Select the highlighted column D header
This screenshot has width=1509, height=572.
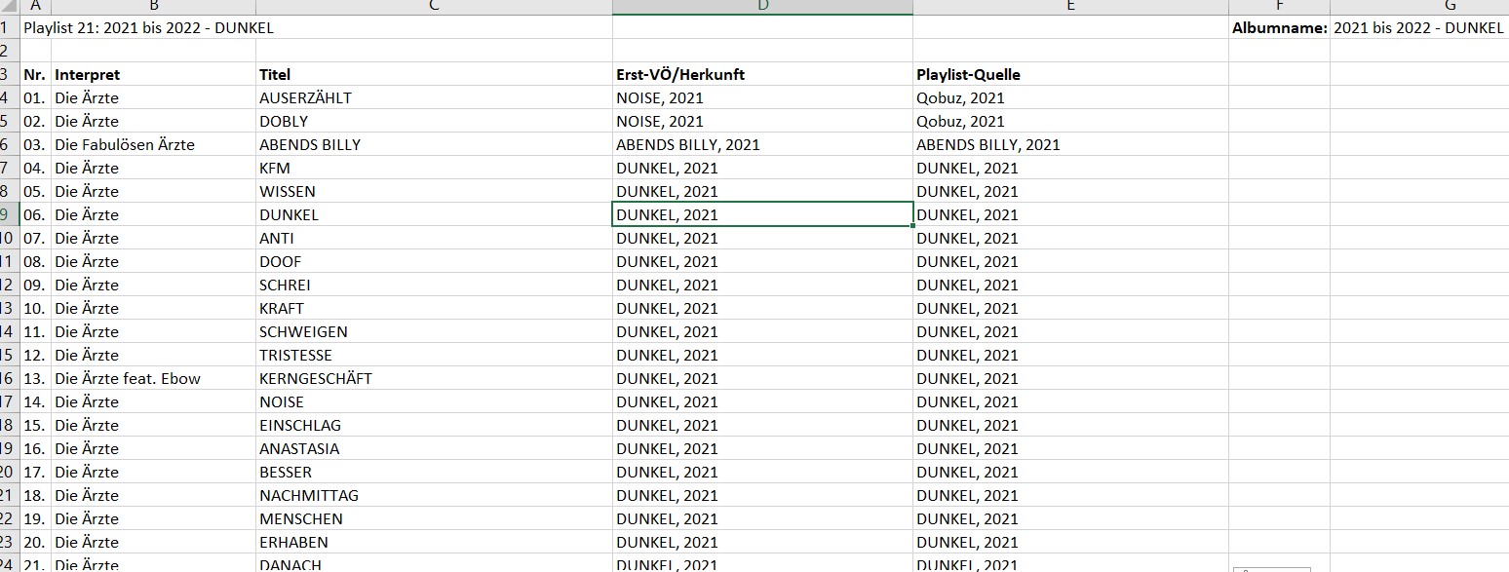pos(762,7)
